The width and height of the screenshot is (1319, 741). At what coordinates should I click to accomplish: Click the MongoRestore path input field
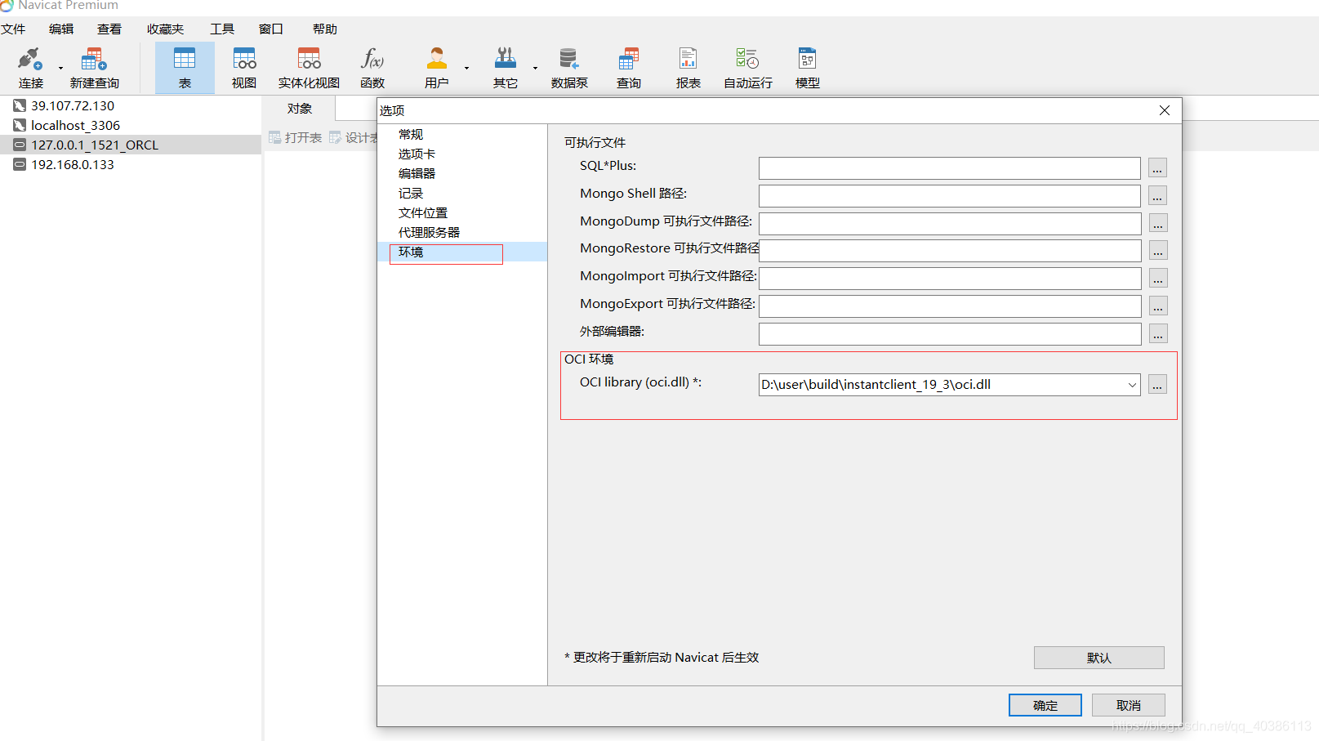pyautogui.click(x=950, y=251)
